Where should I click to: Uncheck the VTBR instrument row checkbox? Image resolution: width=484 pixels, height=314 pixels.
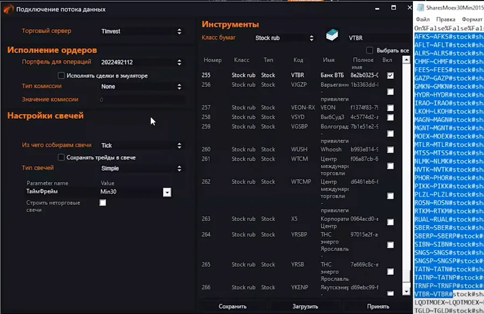(x=390, y=75)
